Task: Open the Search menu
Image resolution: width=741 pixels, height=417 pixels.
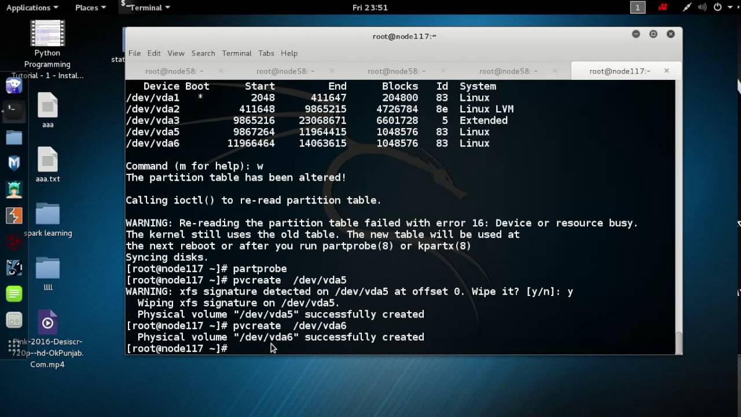Action: (203, 53)
